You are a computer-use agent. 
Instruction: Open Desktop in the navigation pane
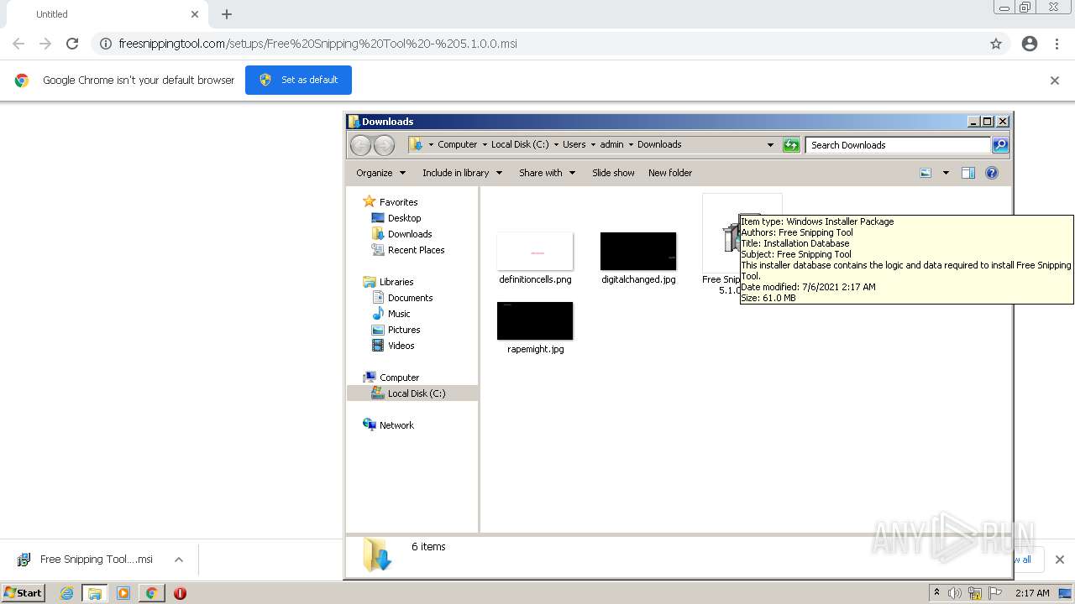(x=404, y=218)
